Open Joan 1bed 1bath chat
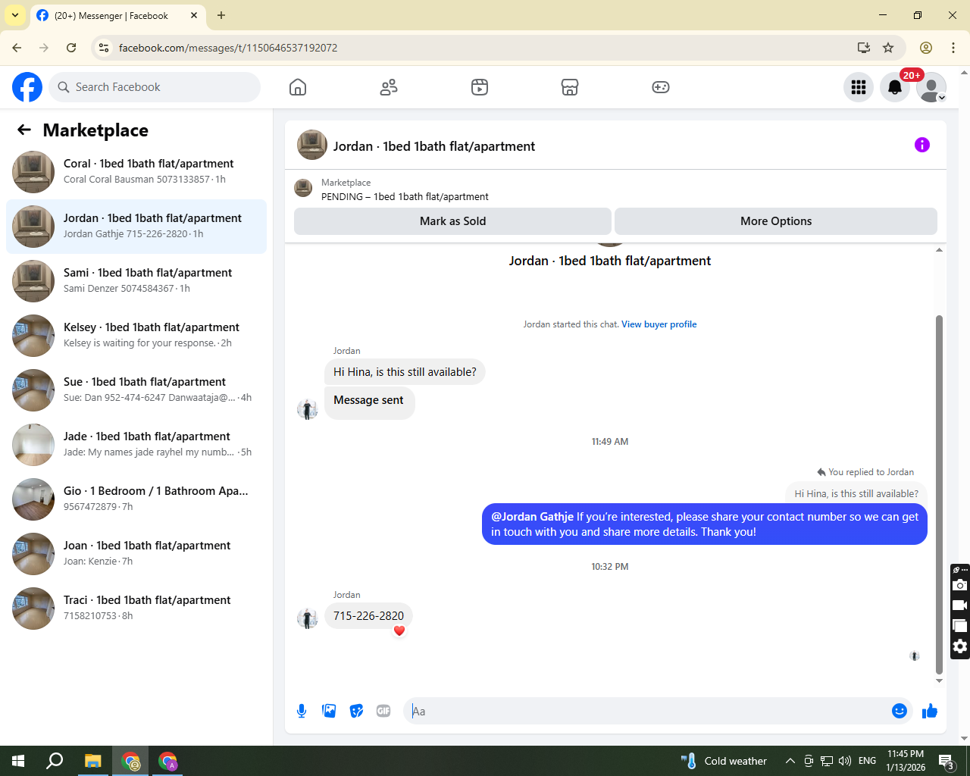 point(136,554)
